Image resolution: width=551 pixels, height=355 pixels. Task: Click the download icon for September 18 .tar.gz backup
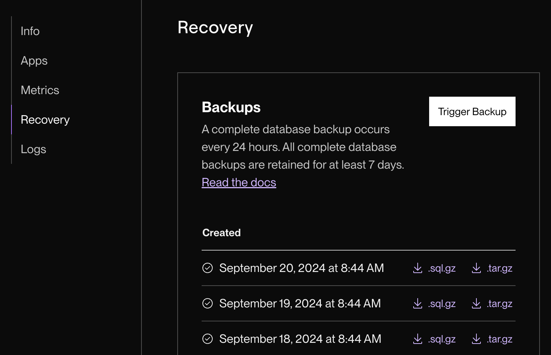point(476,339)
